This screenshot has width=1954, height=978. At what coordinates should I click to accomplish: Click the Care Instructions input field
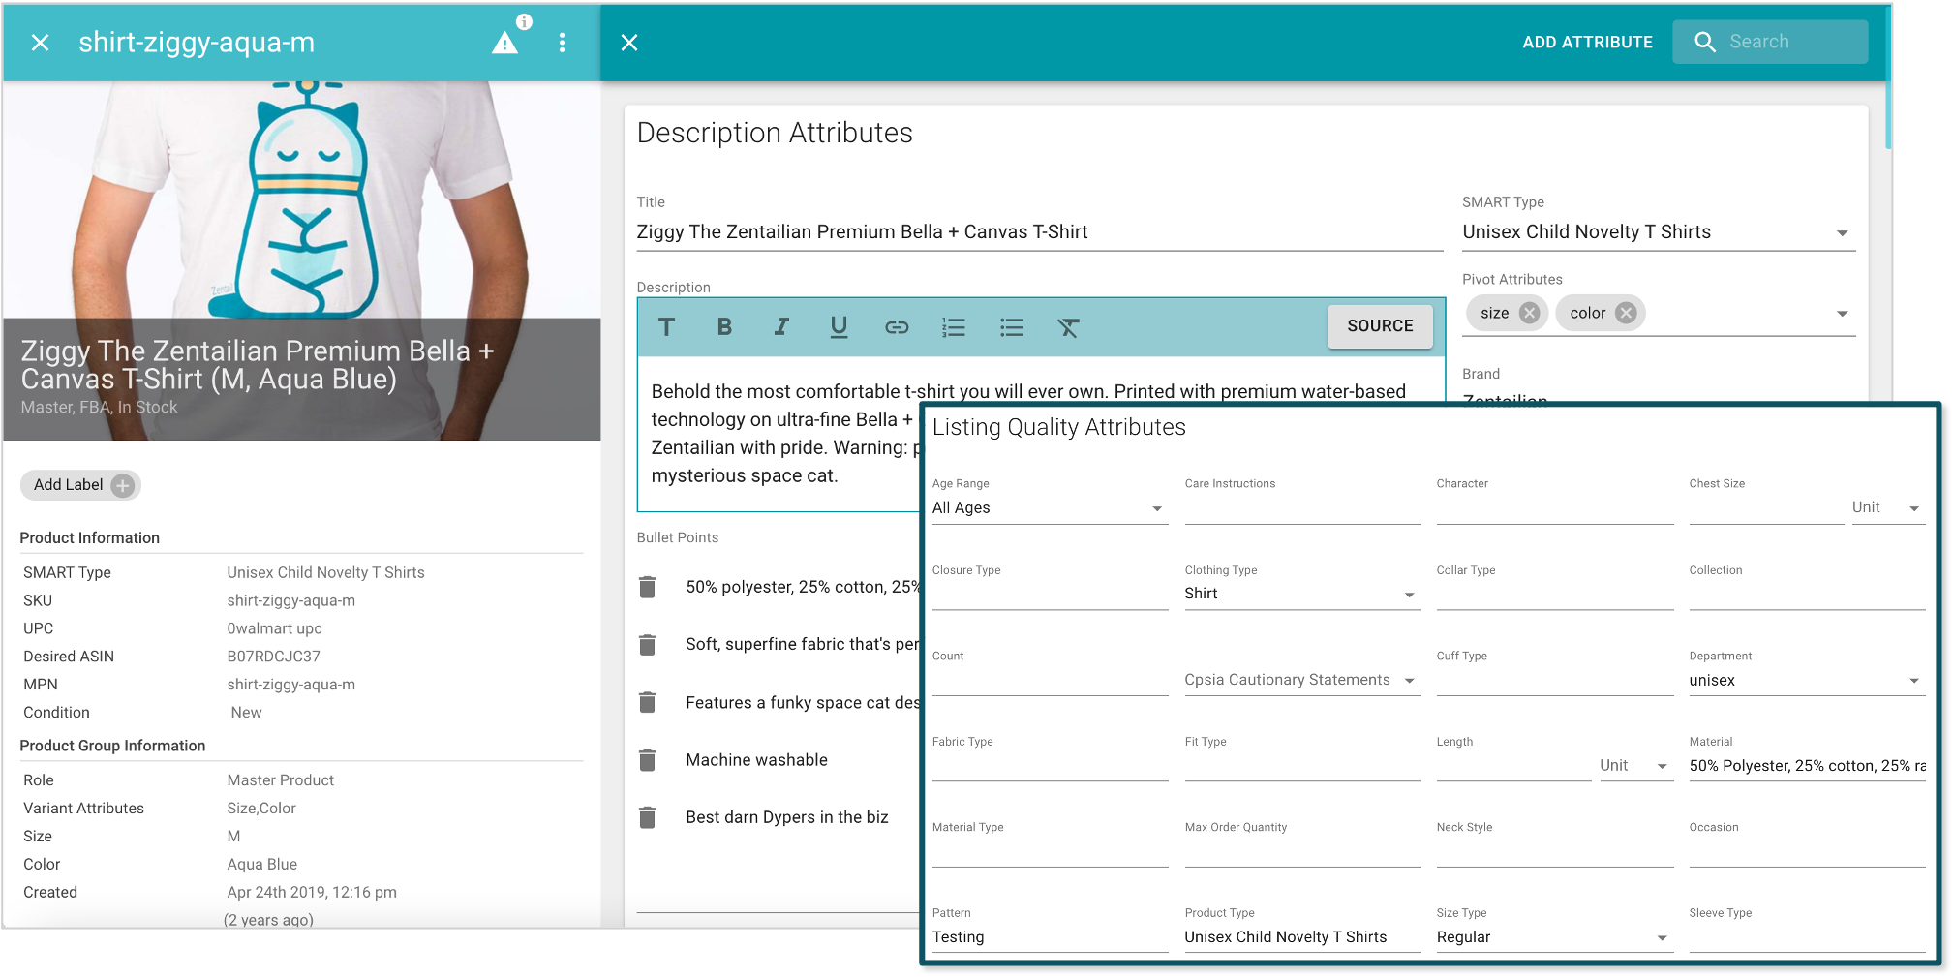(x=1301, y=508)
